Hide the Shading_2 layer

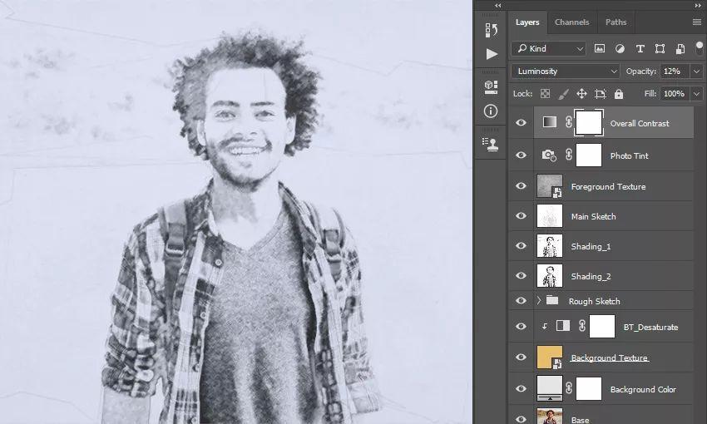522,275
